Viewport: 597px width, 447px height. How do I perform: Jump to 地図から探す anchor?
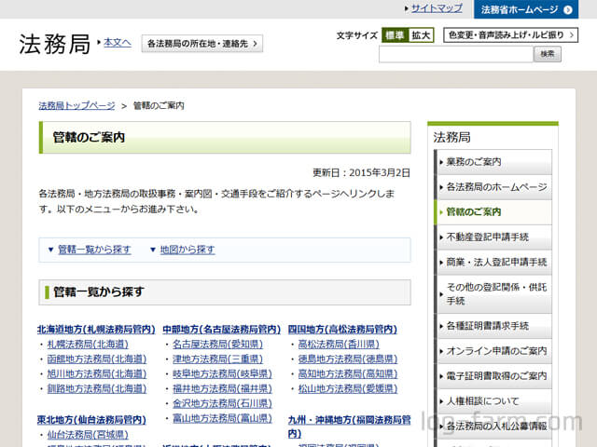click(x=187, y=250)
